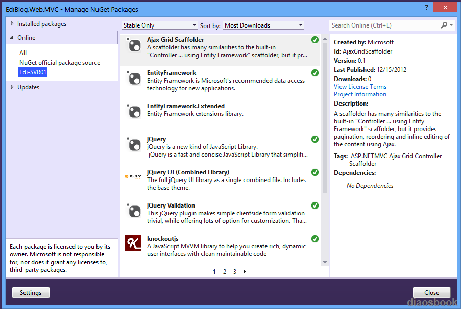Select the jQuery package title

[156, 139]
